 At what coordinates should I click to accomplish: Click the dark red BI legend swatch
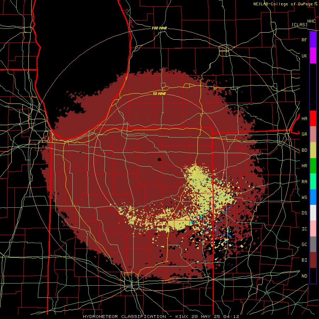[313, 260]
